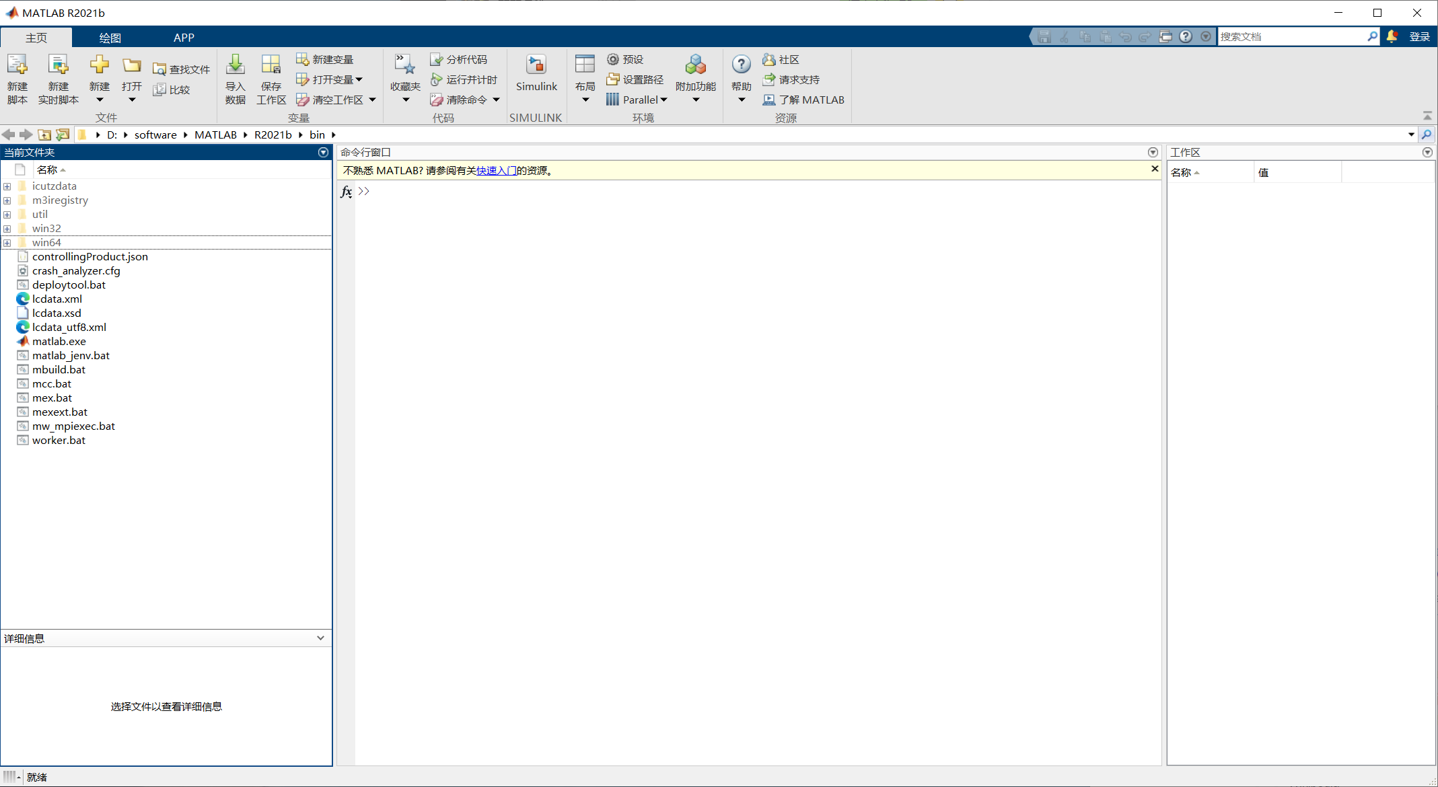Screen dimensions: 1438x787
Task: Click the 'software' path segment in address bar
Action: [x=155, y=135]
